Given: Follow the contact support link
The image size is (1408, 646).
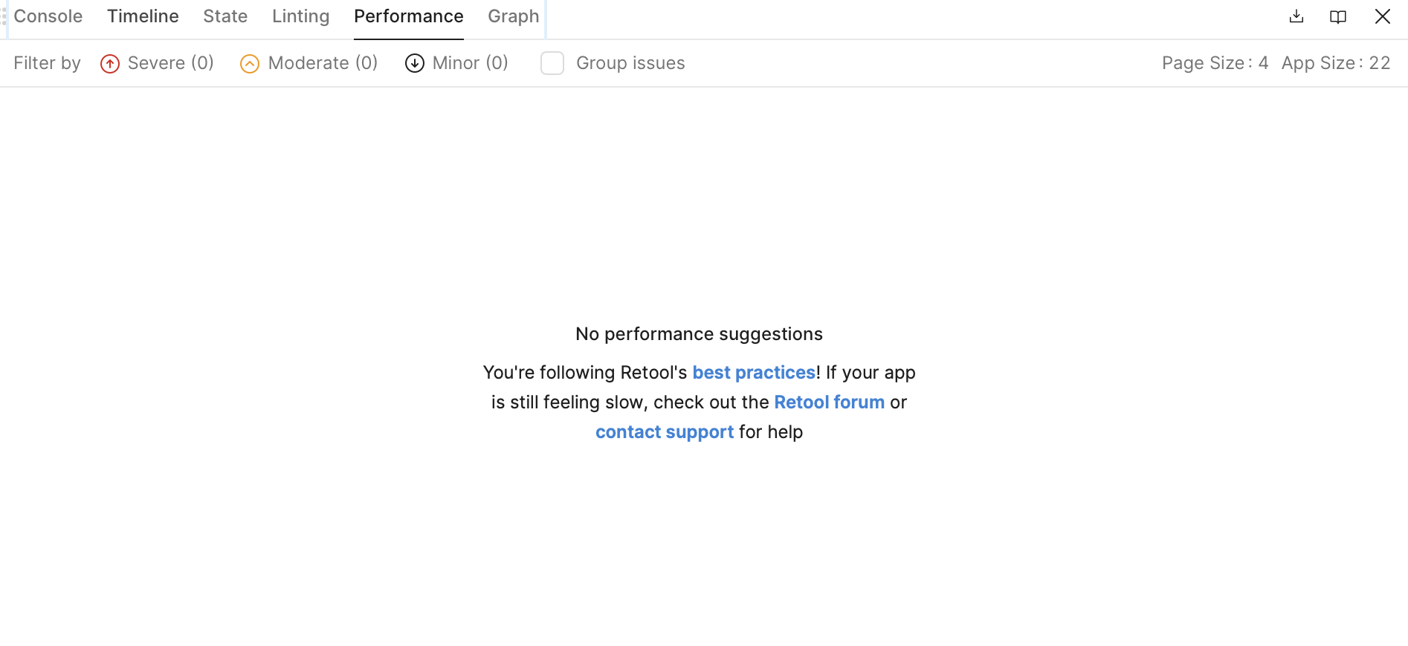Looking at the screenshot, I should click(x=664, y=431).
